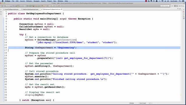Collapse the main method fold marker
Image resolution: width=186 pixels, height=105 pixels.
pyautogui.click(x=8, y=19)
